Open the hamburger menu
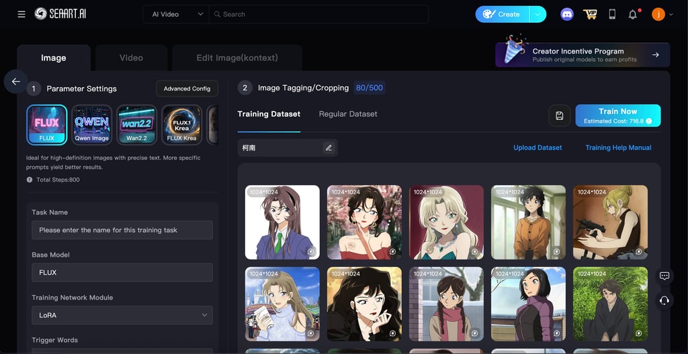This screenshot has width=688, height=354. 21,15
